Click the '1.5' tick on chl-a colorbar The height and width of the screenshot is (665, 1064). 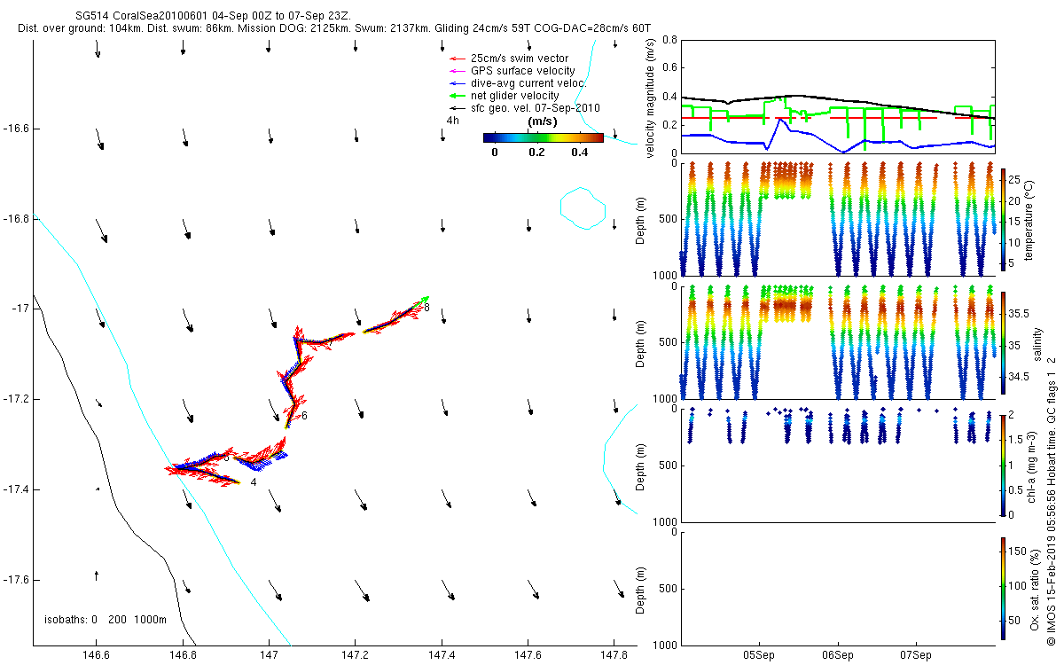pos(1016,439)
